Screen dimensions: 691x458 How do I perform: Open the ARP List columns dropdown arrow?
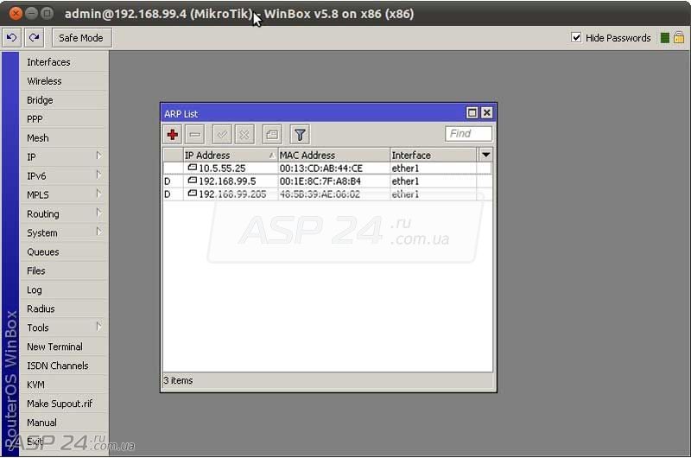point(485,155)
